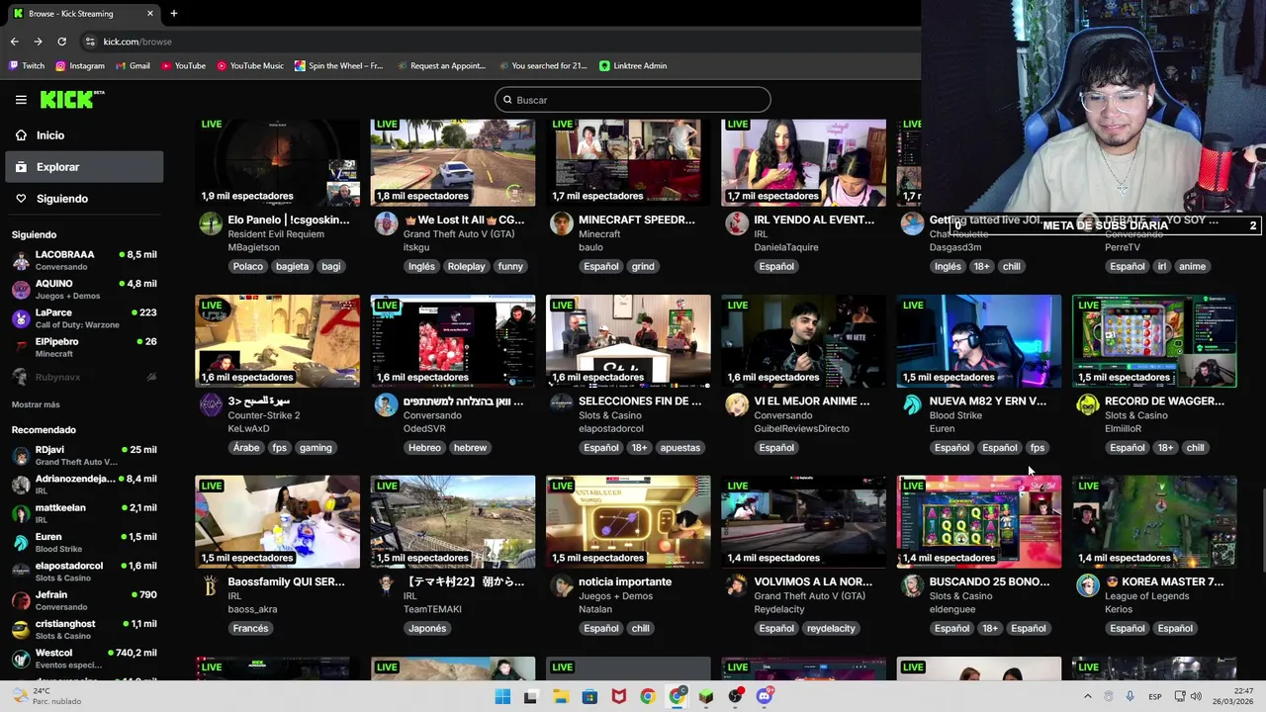Collapse the sidebar with the hamburger menu icon
The height and width of the screenshot is (712, 1266).
point(21,100)
